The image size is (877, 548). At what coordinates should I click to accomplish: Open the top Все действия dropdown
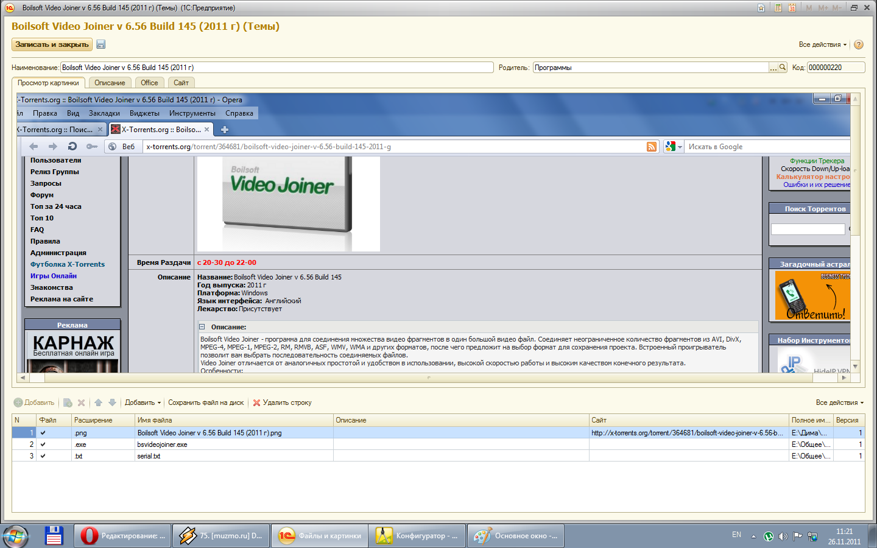(x=823, y=44)
